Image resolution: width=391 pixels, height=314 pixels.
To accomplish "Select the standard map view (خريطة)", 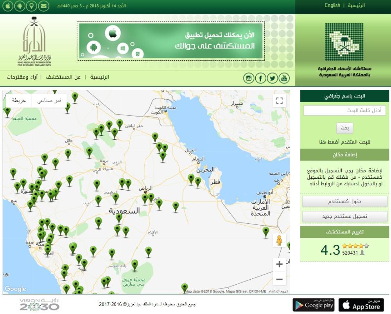I will (19, 100).
